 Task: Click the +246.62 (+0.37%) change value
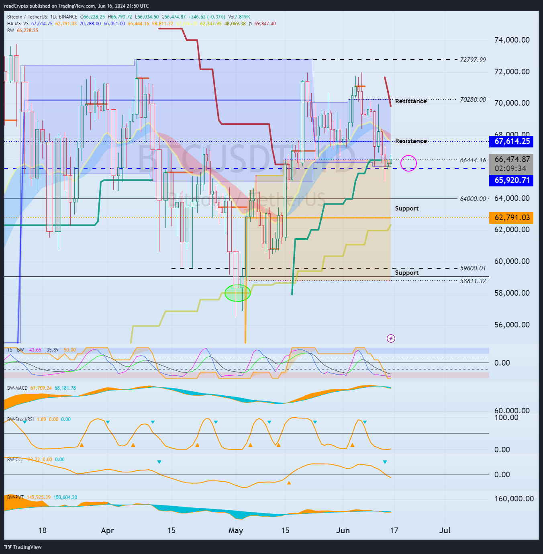coord(206,17)
